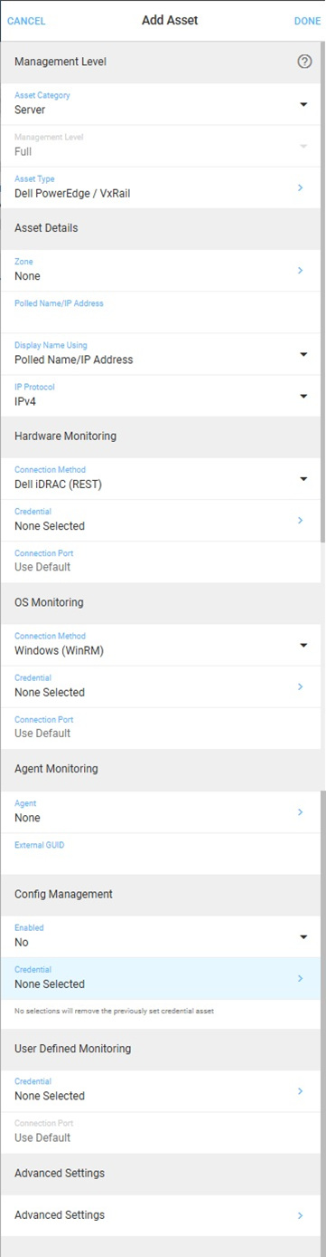Open Config Management Enabled No dropdown
Image resolution: width=326 pixels, height=1257 pixels.
coord(160,936)
